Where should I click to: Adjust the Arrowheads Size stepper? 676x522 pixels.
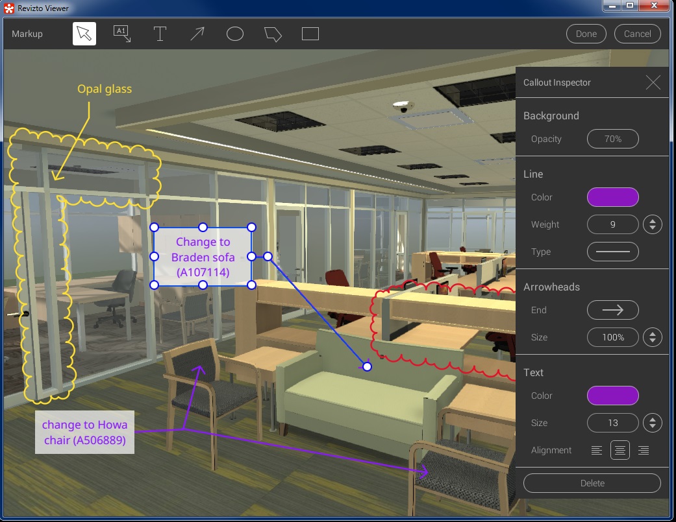652,337
